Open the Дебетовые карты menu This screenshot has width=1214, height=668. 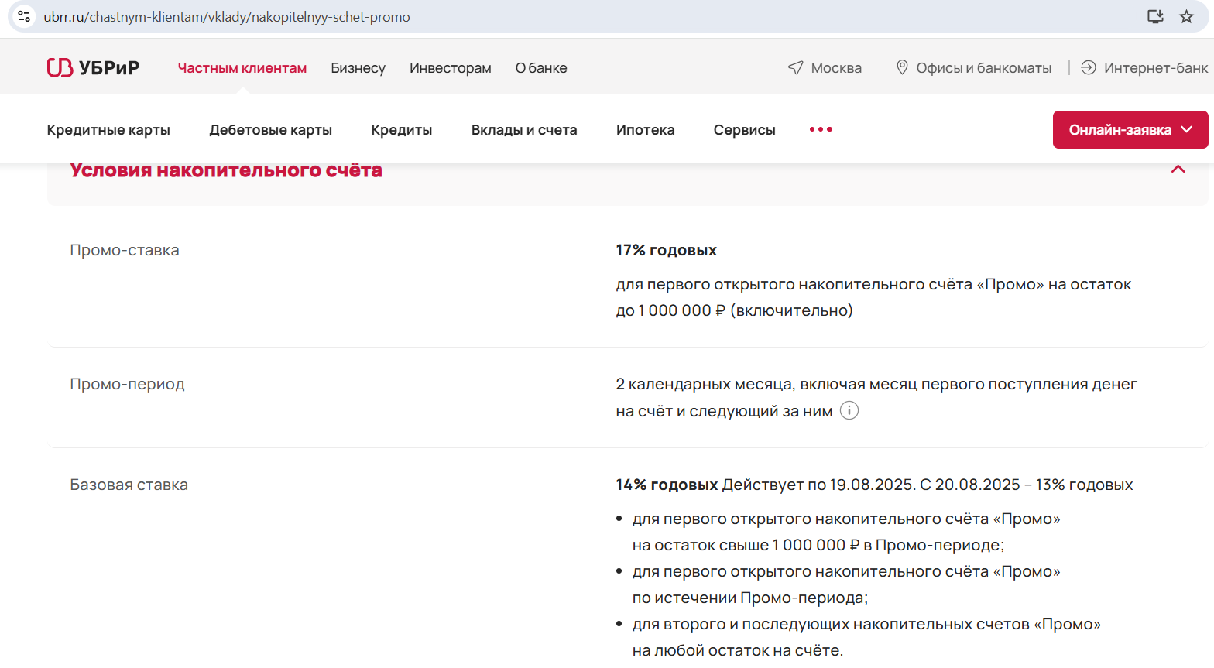(271, 130)
